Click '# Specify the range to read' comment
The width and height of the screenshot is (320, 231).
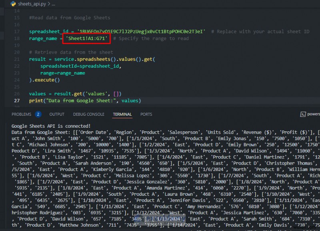point(151,38)
